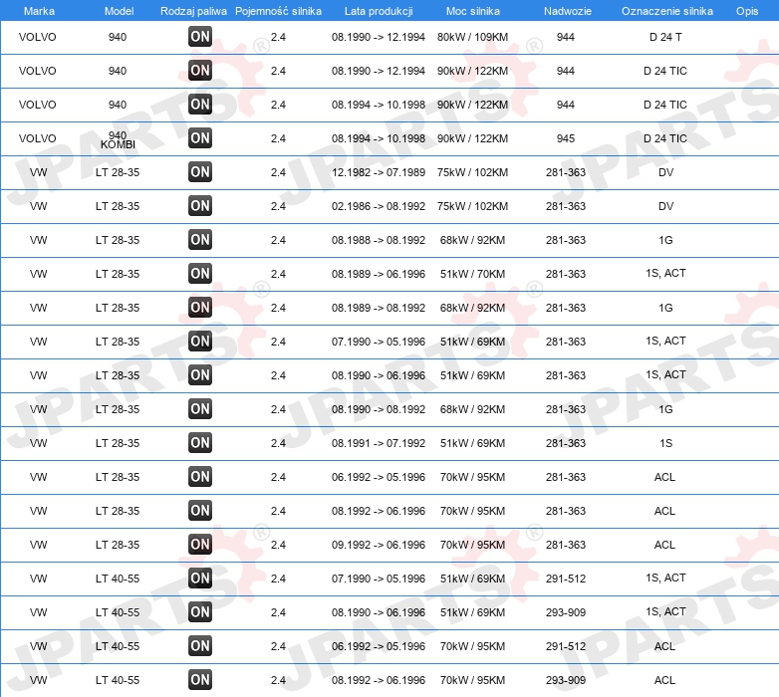Click ON badge in LT 28-35 06.1992 row
Viewport: 779px width, 697px height.
[200, 477]
